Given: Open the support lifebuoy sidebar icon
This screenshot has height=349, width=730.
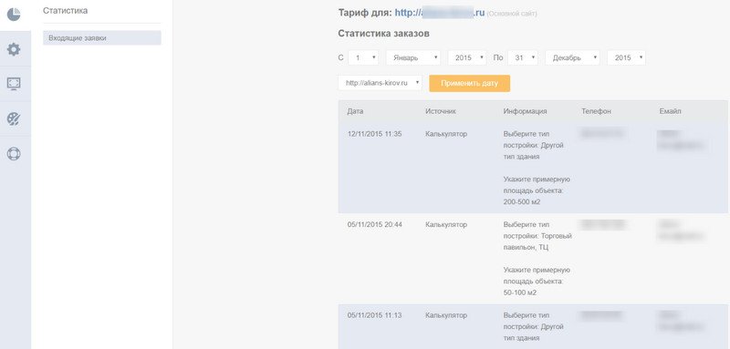Looking at the screenshot, I should tap(14, 154).
